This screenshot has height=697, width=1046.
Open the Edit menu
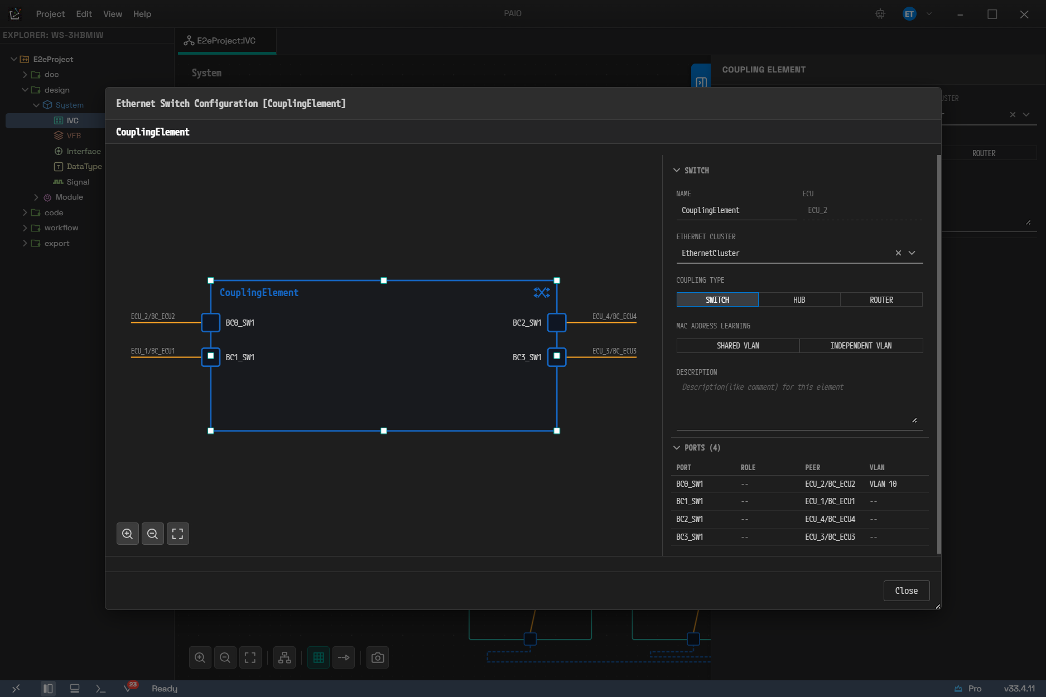click(84, 14)
